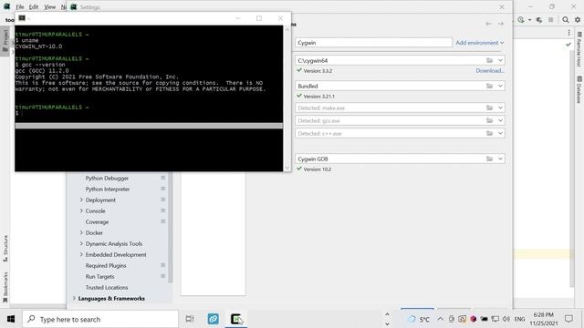
Task: Open C:\cygwin64 environment path dropdown
Action: coord(500,60)
